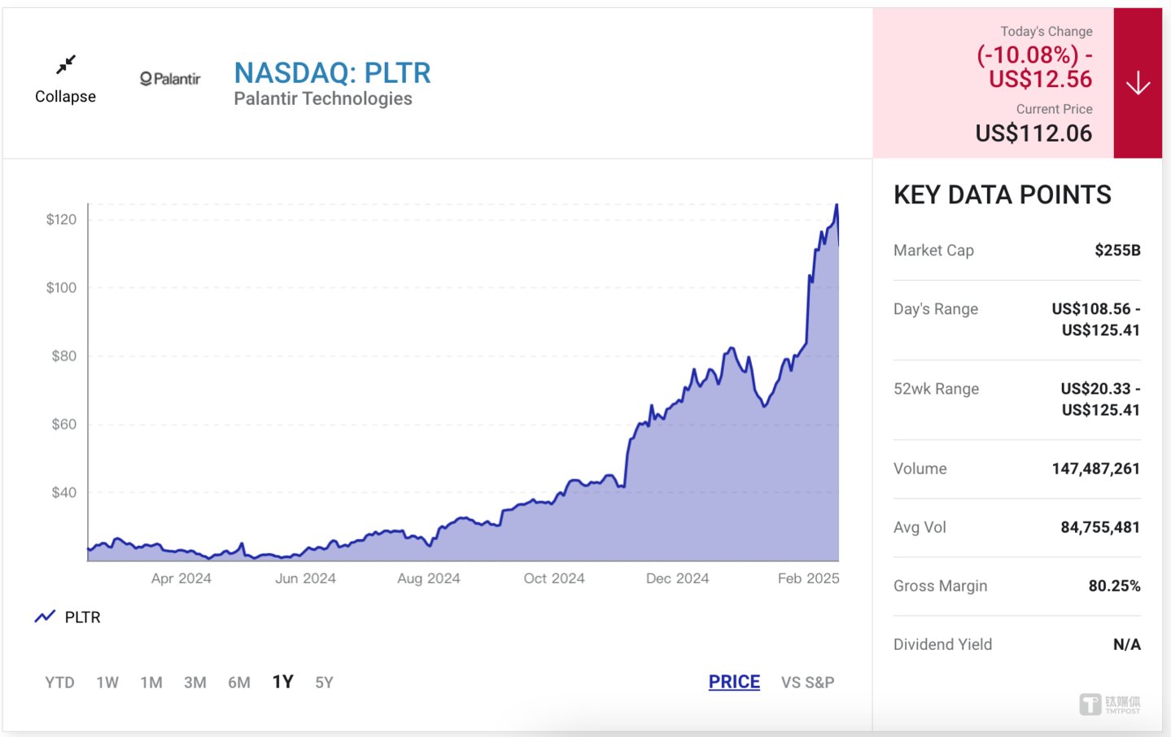Screen dimensions: 1171x737
Task: Select the 1W time range
Action: (107, 682)
